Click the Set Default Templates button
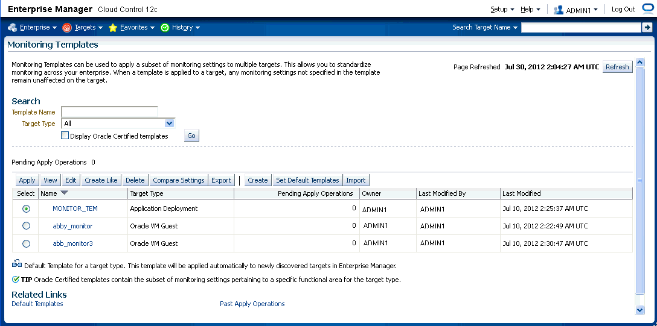The height and width of the screenshot is (326, 657). click(307, 180)
